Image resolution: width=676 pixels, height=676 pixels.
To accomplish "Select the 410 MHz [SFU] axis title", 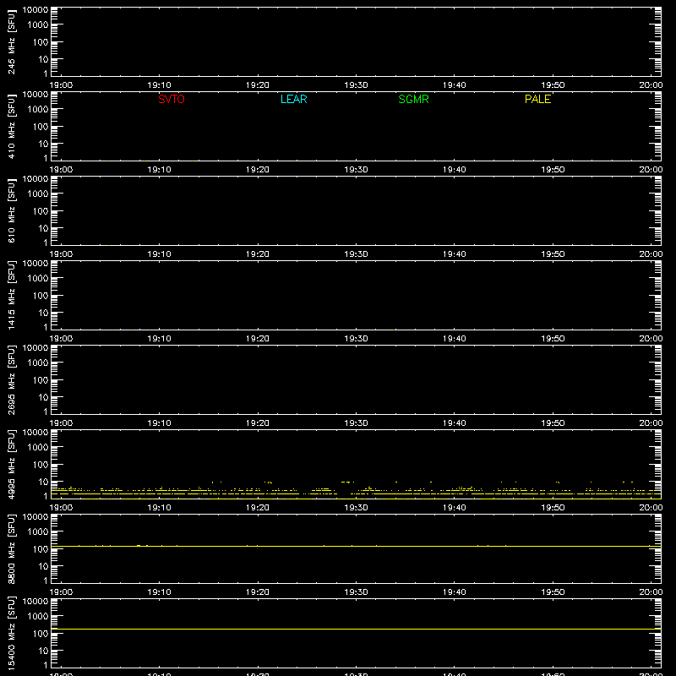I will 11,126.
